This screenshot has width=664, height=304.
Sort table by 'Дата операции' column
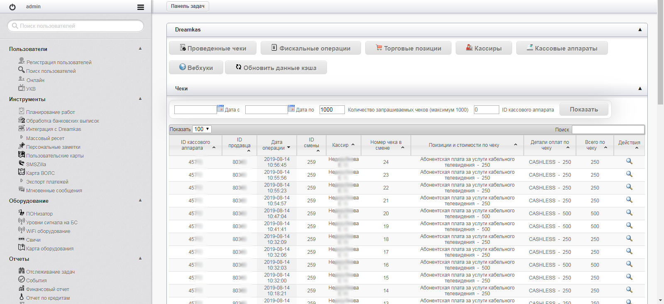[276, 145]
